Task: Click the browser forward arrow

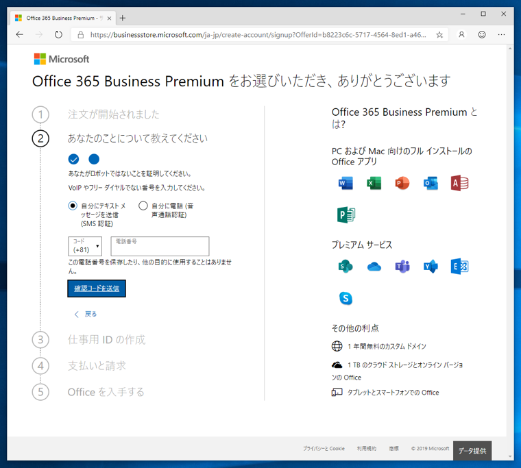Action: coord(39,34)
